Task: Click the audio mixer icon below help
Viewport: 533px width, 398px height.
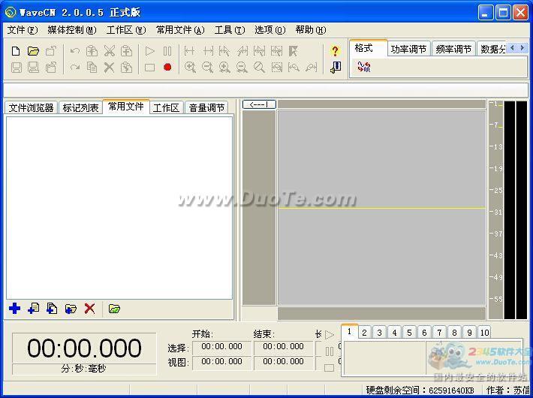Action: click(x=335, y=67)
